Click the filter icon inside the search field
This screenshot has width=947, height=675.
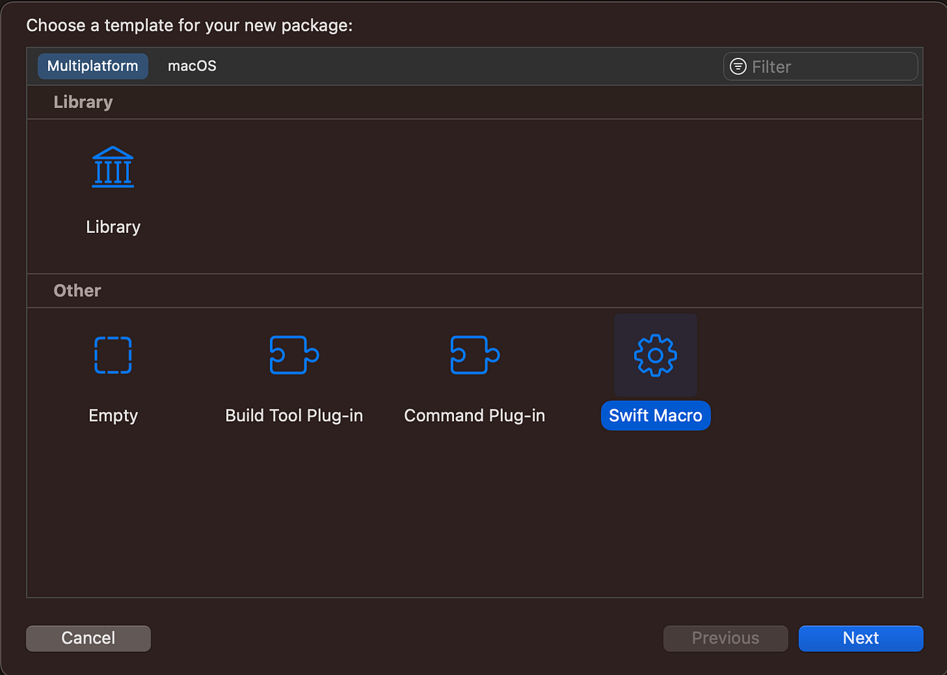pos(737,66)
